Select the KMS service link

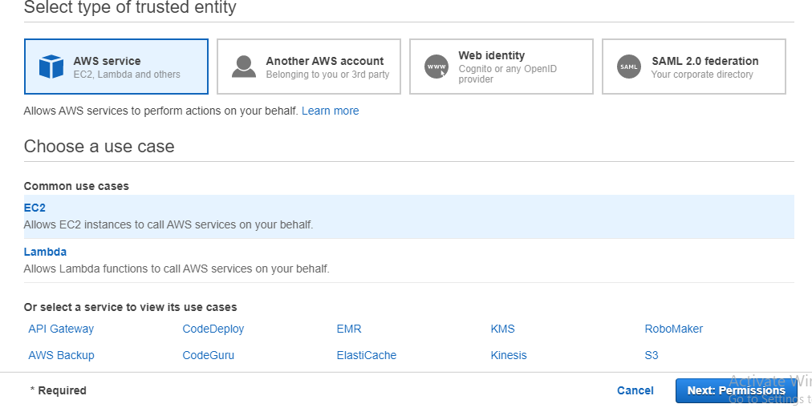503,329
